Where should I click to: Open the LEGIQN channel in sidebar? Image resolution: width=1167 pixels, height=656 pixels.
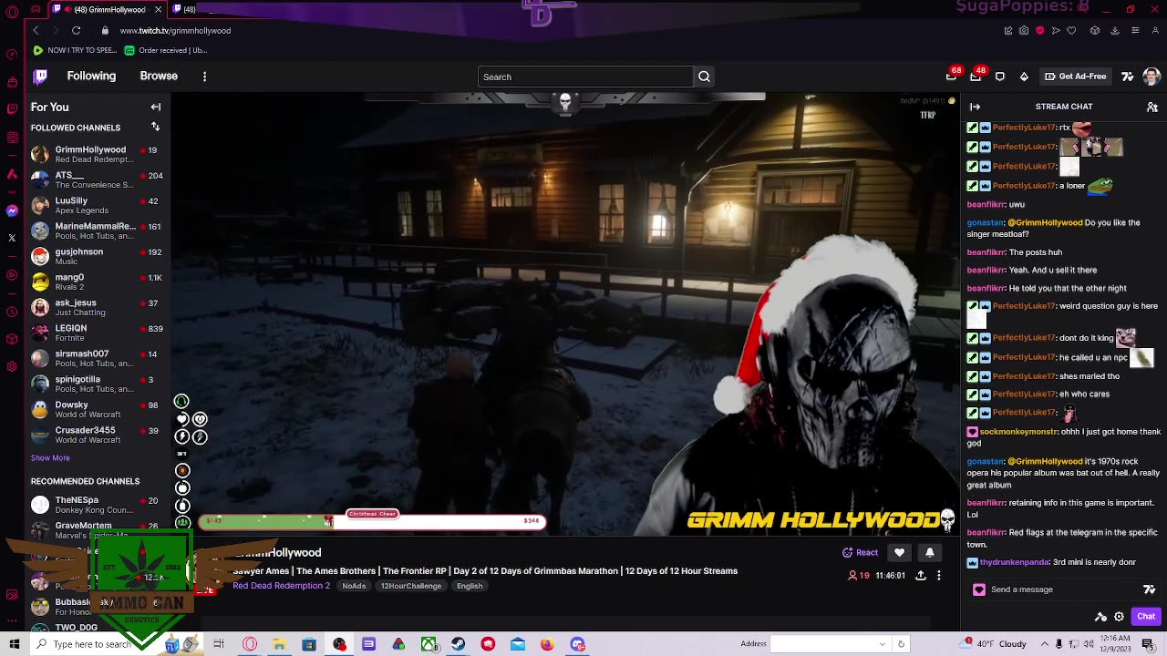point(98,333)
